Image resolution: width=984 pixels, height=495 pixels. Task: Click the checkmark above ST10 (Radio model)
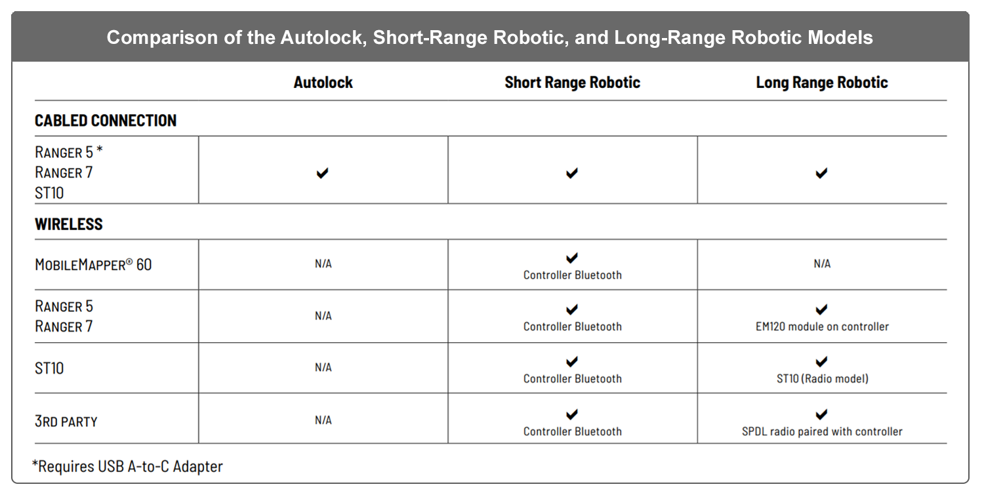(x=821, y=361)
